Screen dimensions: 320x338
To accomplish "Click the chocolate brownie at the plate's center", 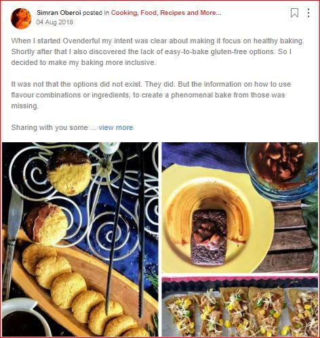I will click(208, 237).
